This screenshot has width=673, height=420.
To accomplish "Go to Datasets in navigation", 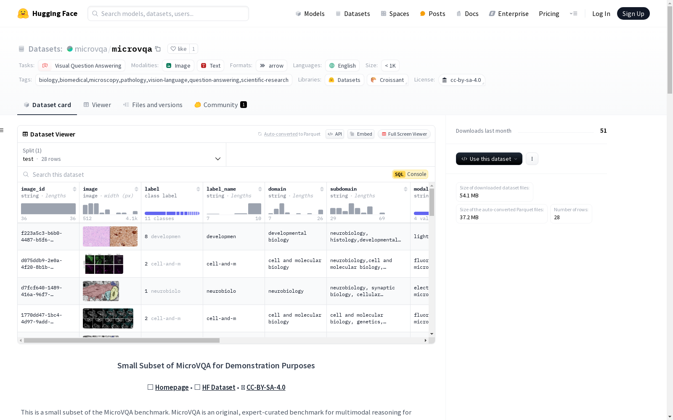I will 352,13.
